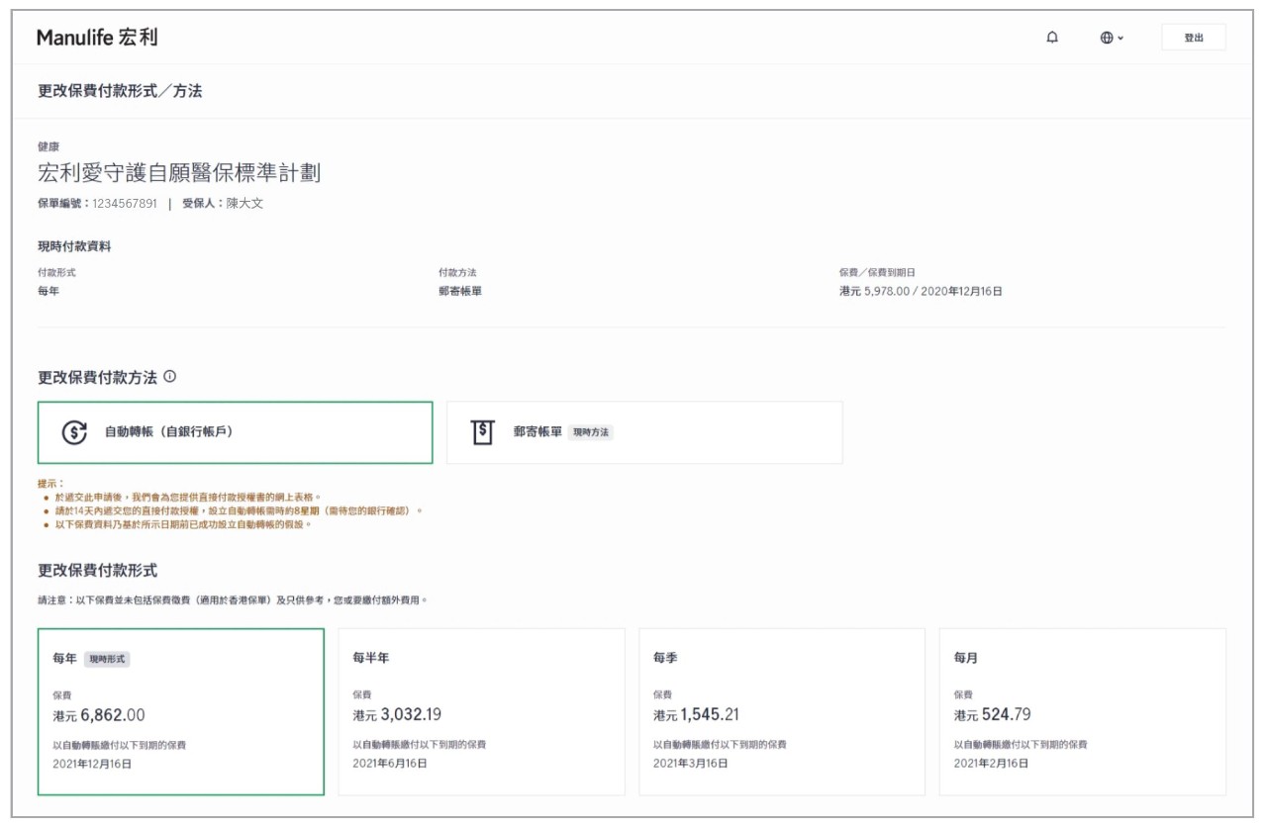This screenshot has width=1267, height=827.
Task: Click current premium 港元 5,978.00 / 2020年12月16日
Action: coord(921,292)
